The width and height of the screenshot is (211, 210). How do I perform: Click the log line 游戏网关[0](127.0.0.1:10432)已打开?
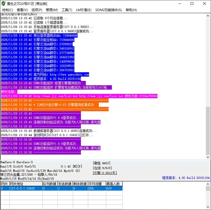click(x=47, y=135)
